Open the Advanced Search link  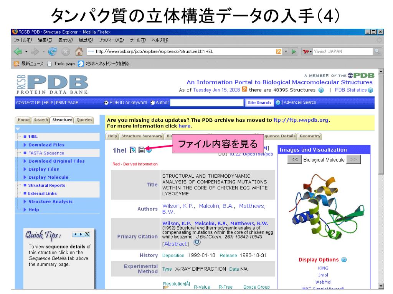click(300, 102)
